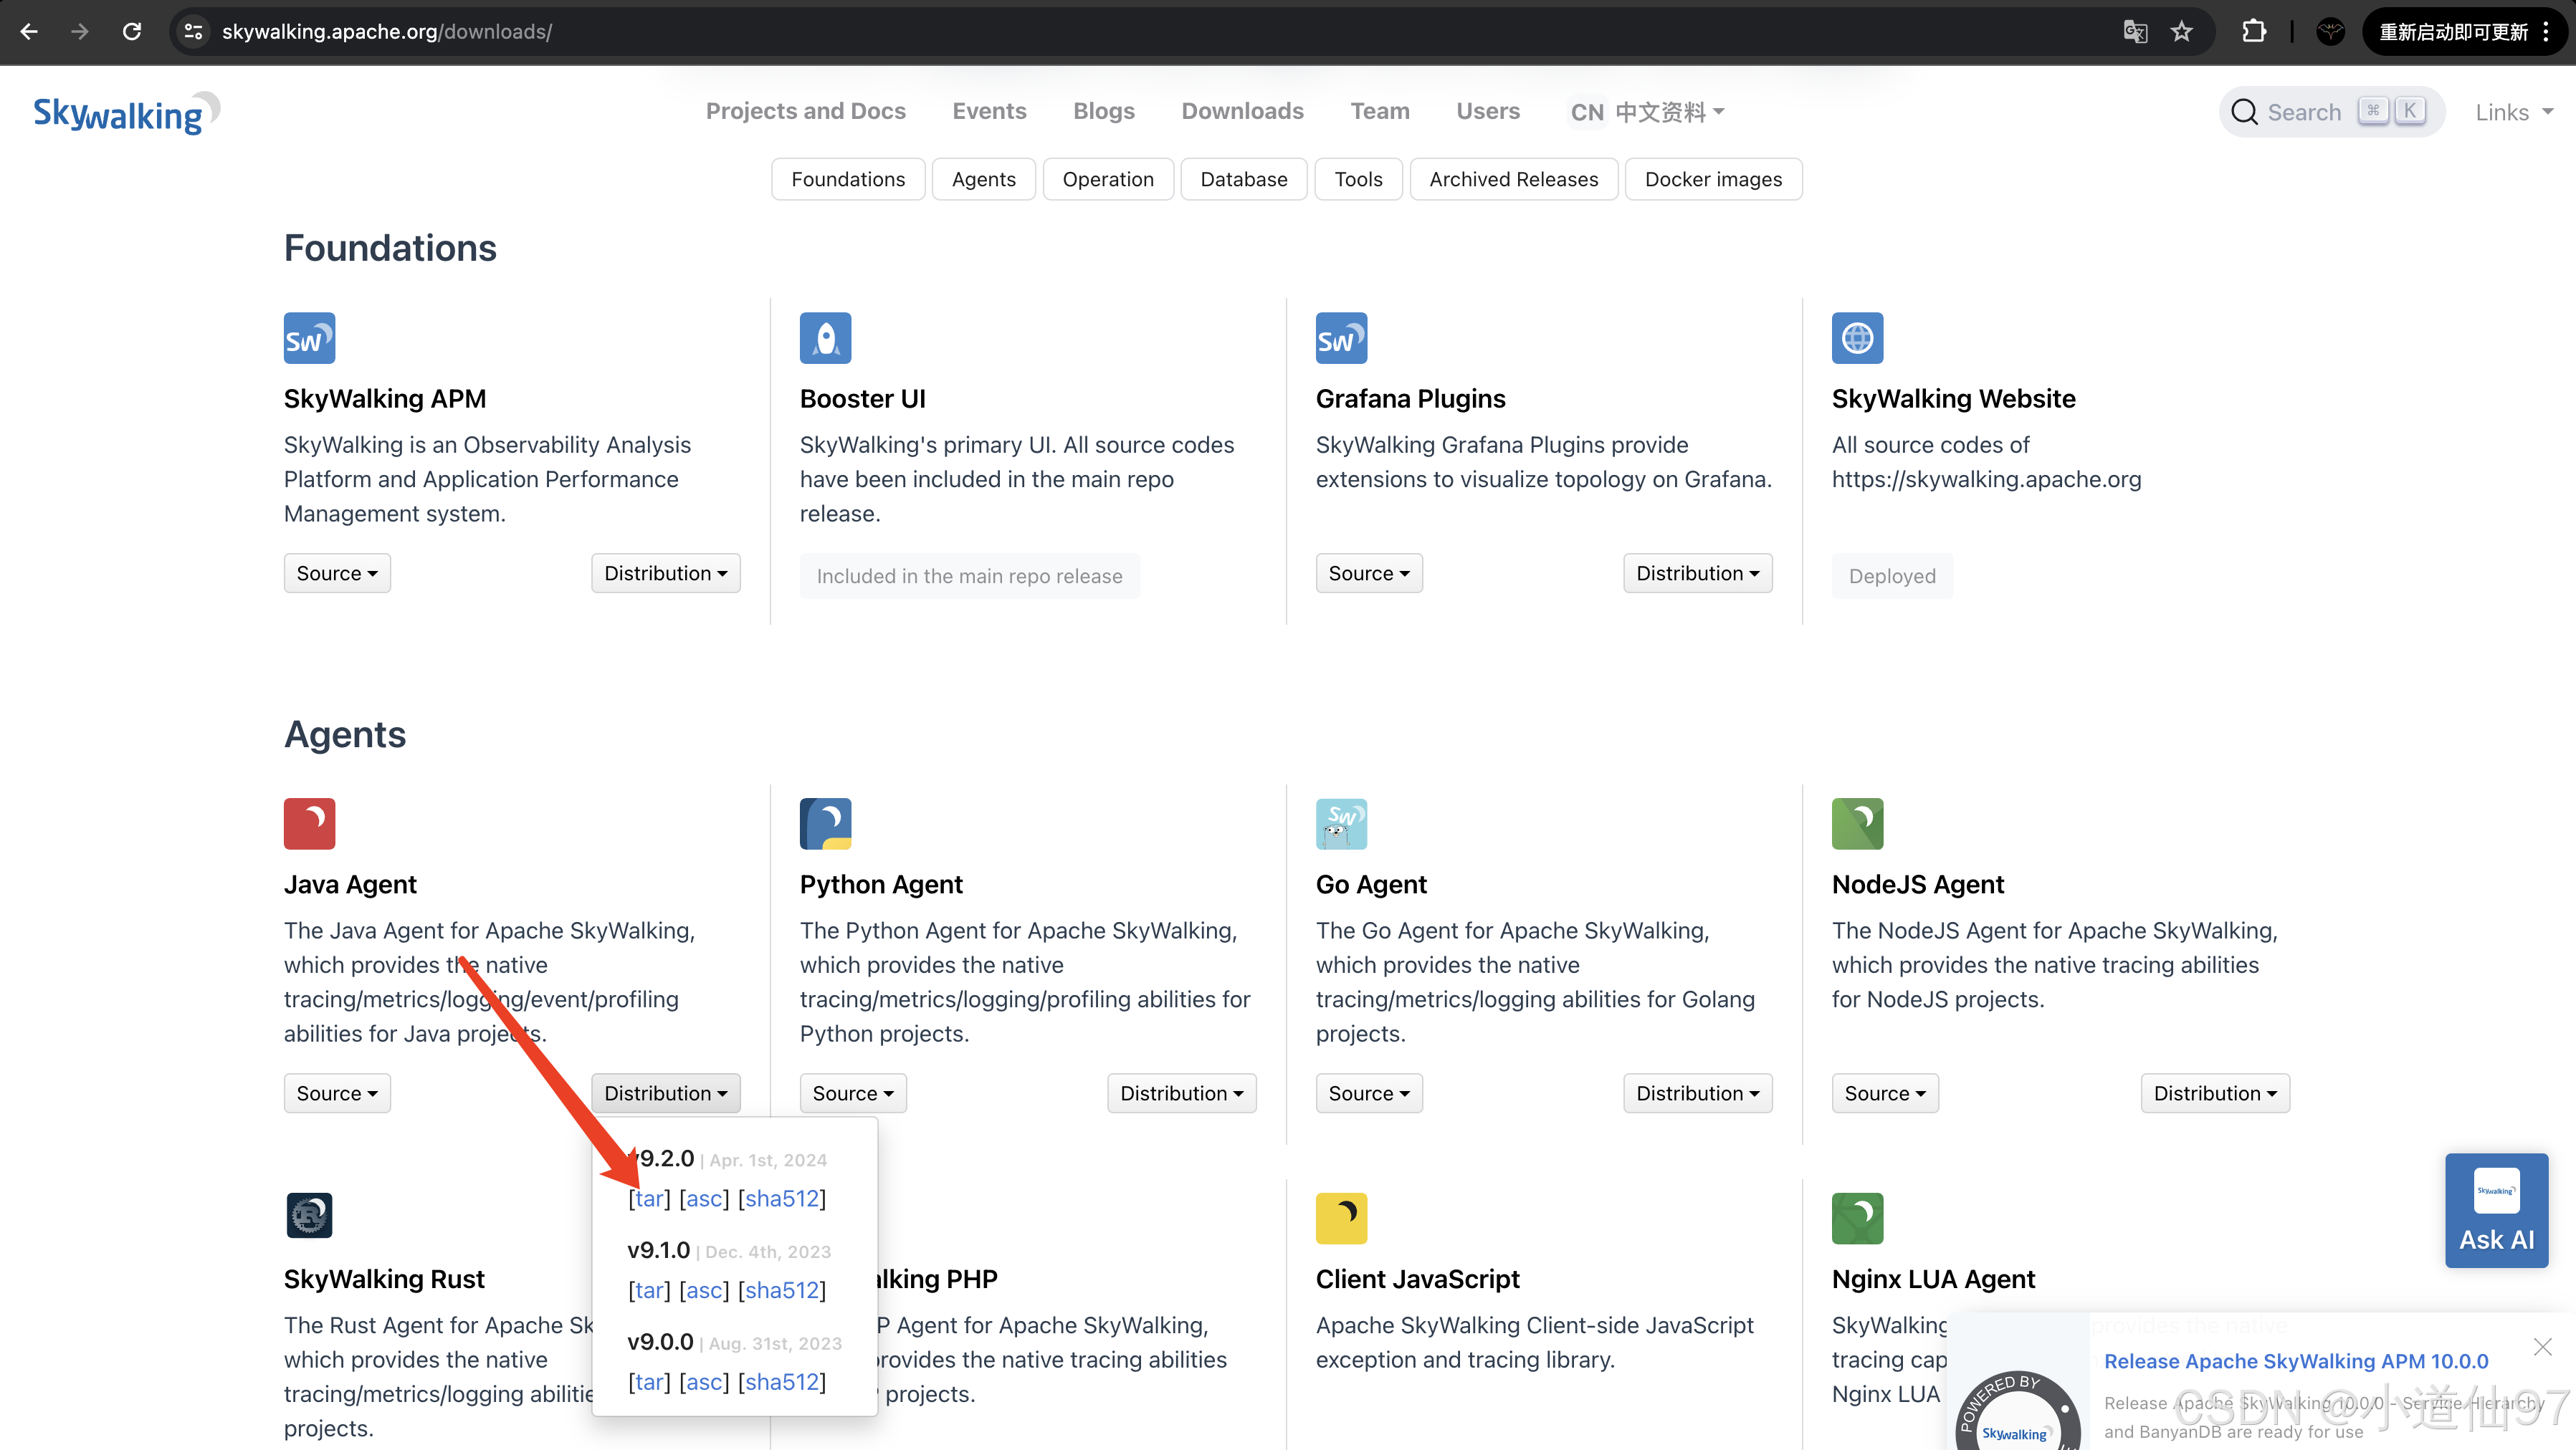The height and width of the screenshot is (1450, 2576).
Task: Click the SkyWalking logo
Action: click(126, 112)
